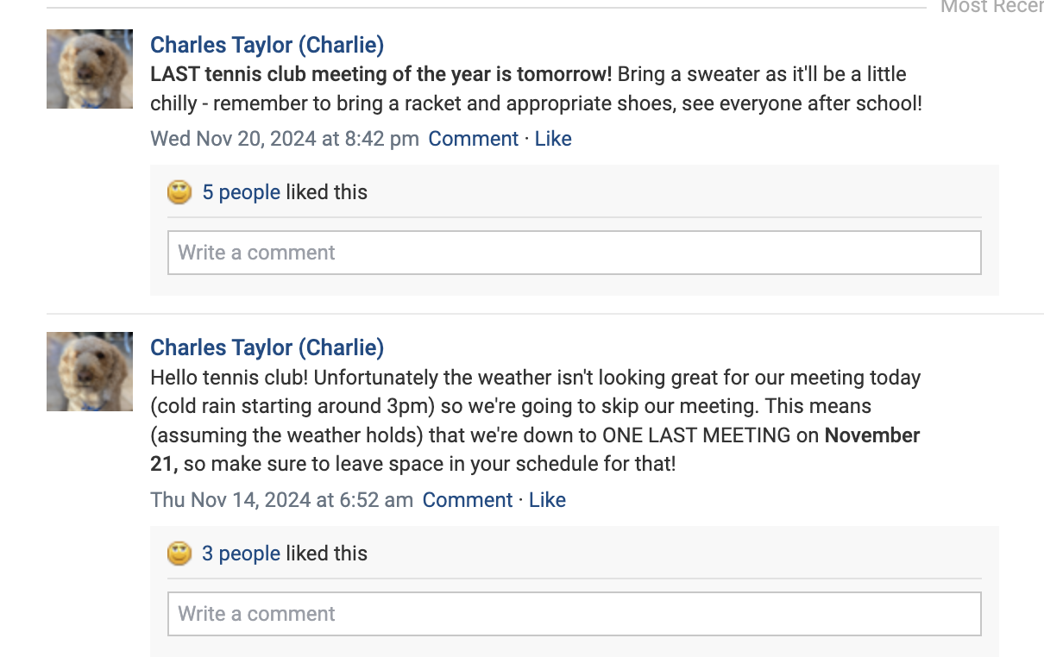Click the smiley icon beside "5 people"
Viewport: 1044px width, 657px height.
(x=179, y=192)
